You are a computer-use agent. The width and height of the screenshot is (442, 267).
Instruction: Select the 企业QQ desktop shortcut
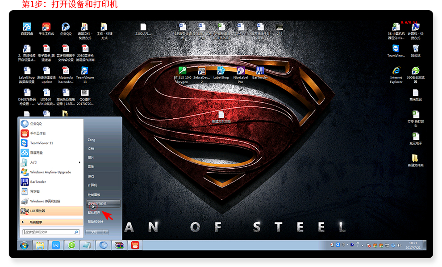click(x=66, y=29)
